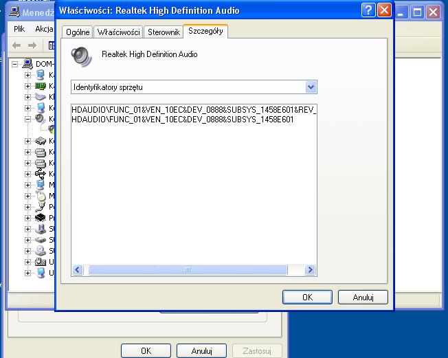
Task: Select the expanded sound controllers speaker icon
Action: tap(41, 119)
